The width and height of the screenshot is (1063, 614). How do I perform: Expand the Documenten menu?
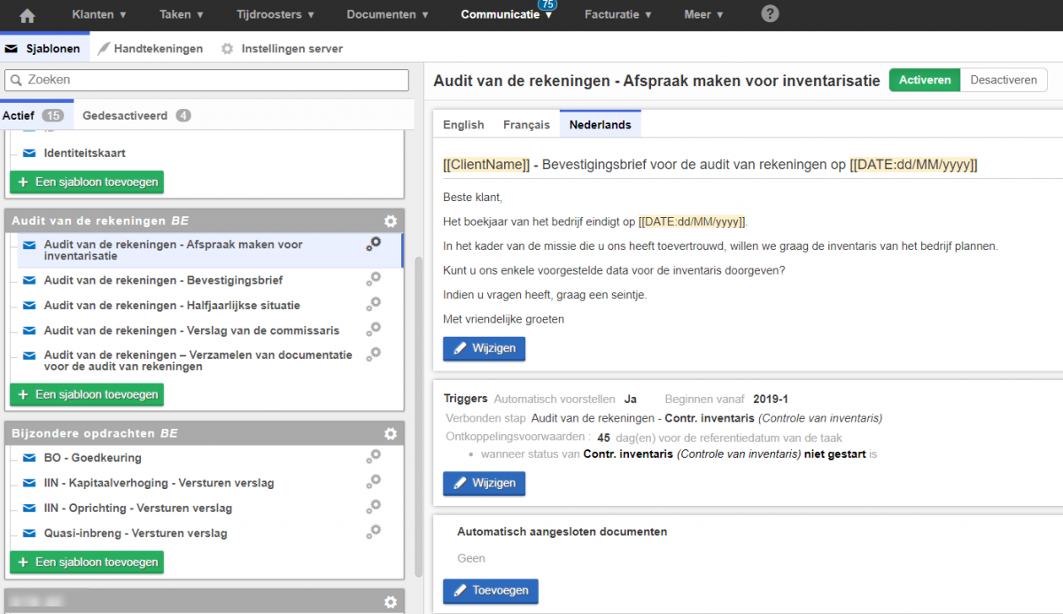(388, 15)
